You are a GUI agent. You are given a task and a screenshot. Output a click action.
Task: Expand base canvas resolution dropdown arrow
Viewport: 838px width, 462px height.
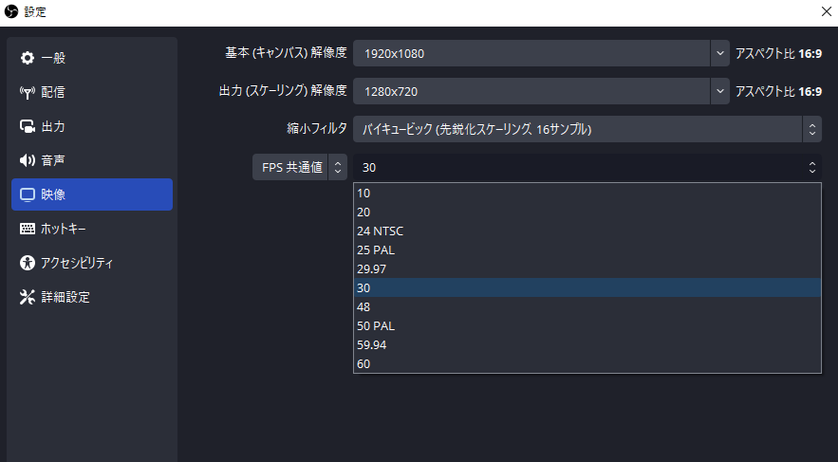[x=720, y=53]
